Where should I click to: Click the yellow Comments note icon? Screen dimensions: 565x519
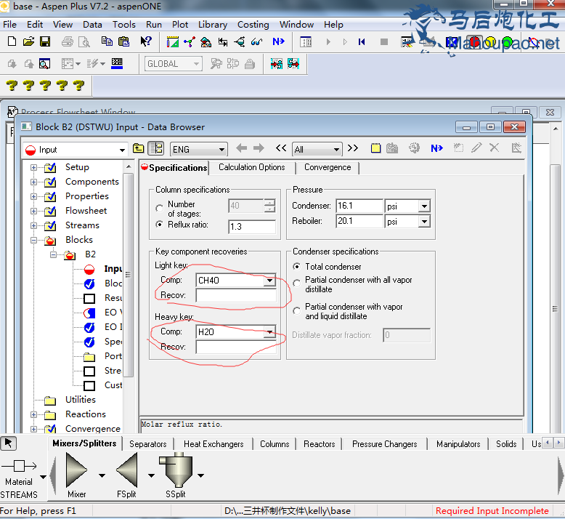pos(376,148)
